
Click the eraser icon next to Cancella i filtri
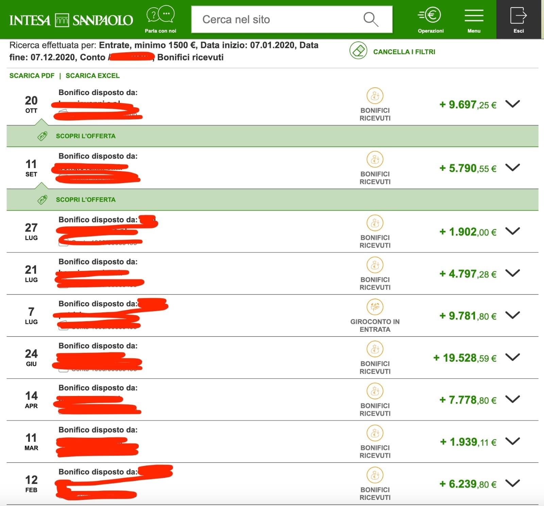(358, 51)
